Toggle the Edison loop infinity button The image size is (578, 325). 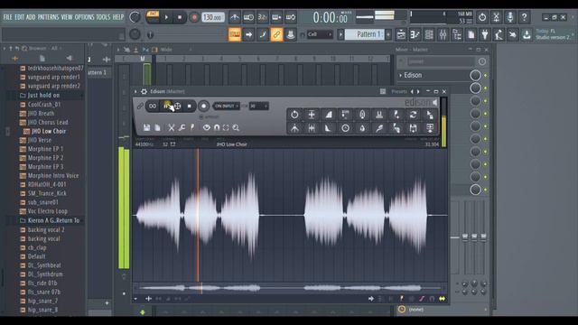(x=153, y=107)
